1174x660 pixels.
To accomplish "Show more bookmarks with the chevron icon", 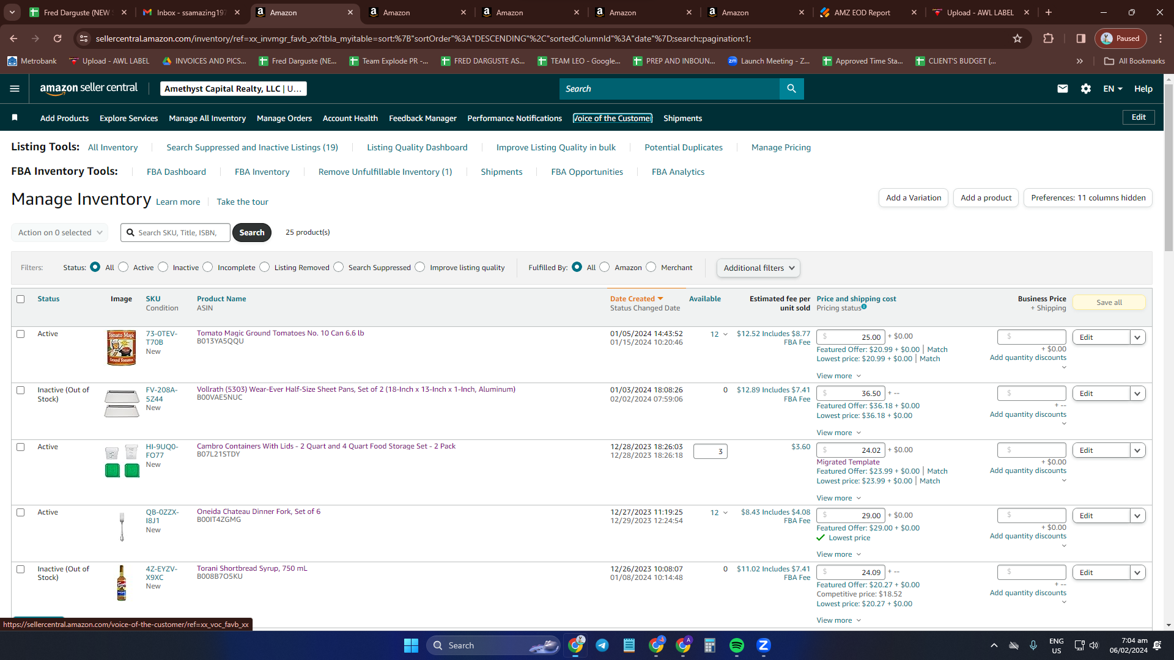I will [1080, 61].
